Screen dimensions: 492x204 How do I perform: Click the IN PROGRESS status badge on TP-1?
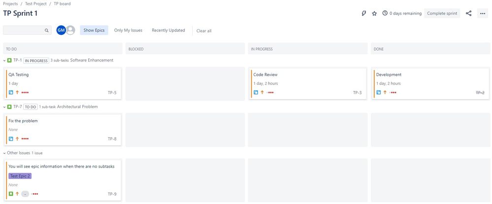coord(36,61)
